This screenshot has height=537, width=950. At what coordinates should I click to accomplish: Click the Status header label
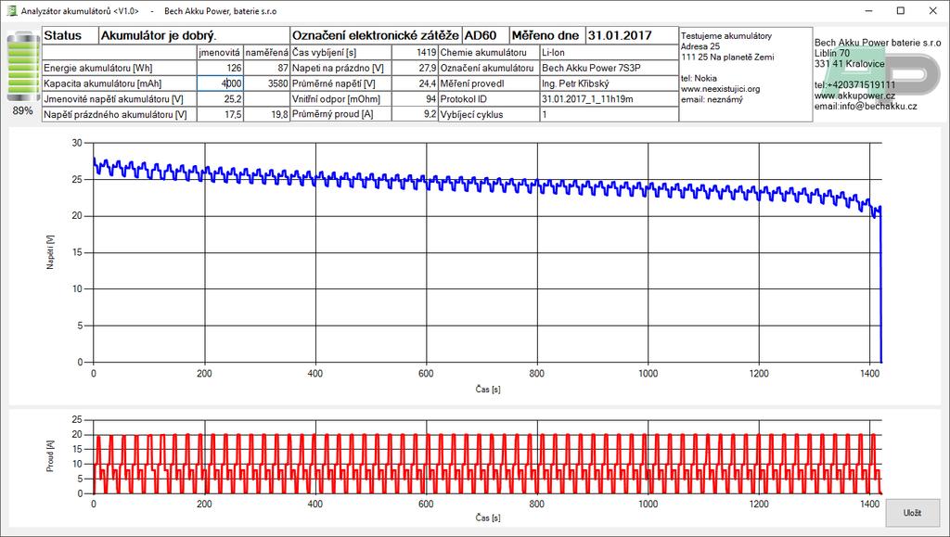click(x=71, y=35)
